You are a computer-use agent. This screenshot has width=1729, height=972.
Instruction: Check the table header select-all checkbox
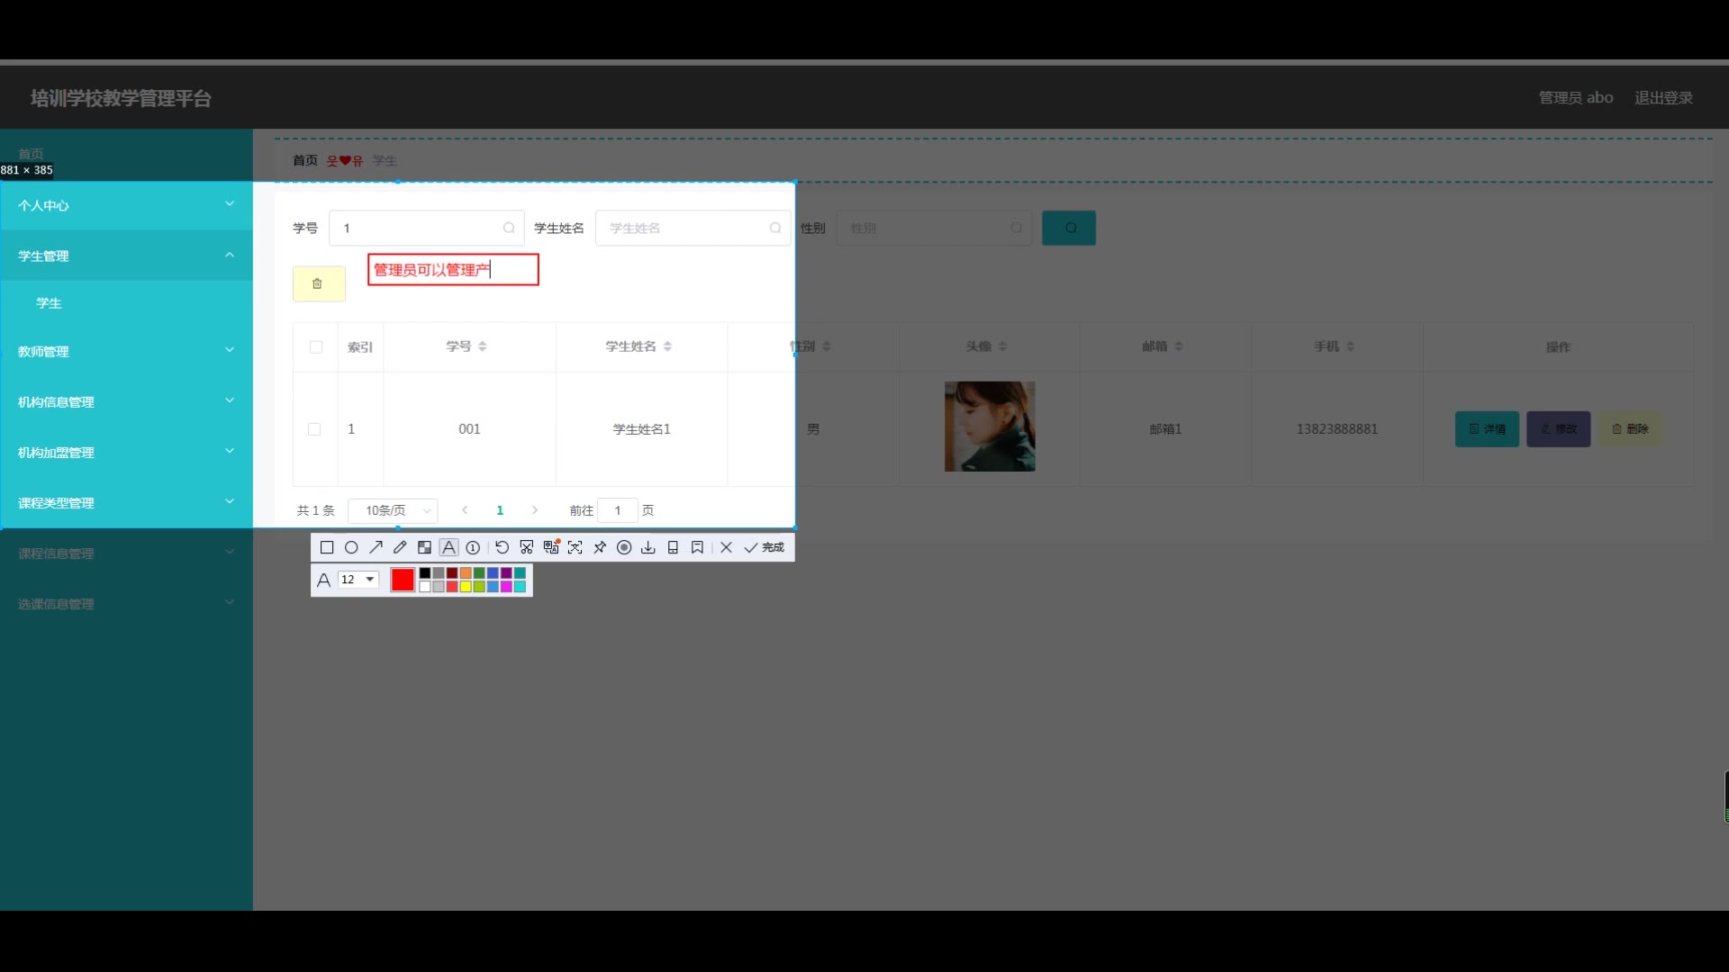tap(316, 347)
